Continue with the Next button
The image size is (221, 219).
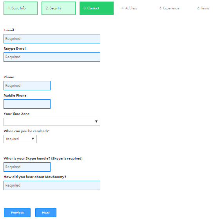coord(46,212)
